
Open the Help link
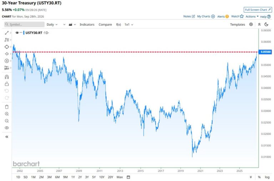[x=265, y=17]
